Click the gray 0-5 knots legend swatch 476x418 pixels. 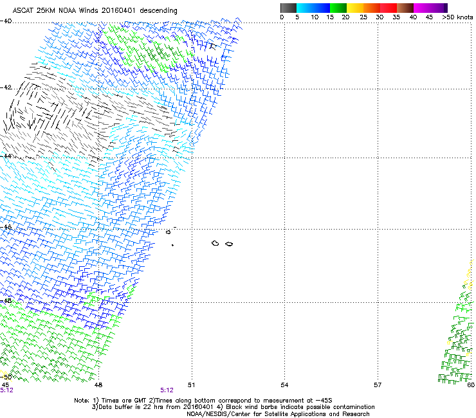[288, 8]
